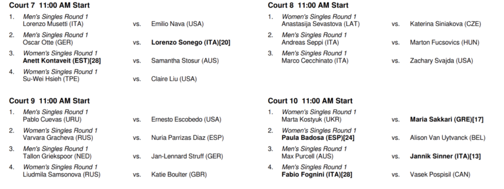The image size is (504, 189).
Task: Click Jannik Sinner (ITA)[13] entry
Action: [445, 156]
